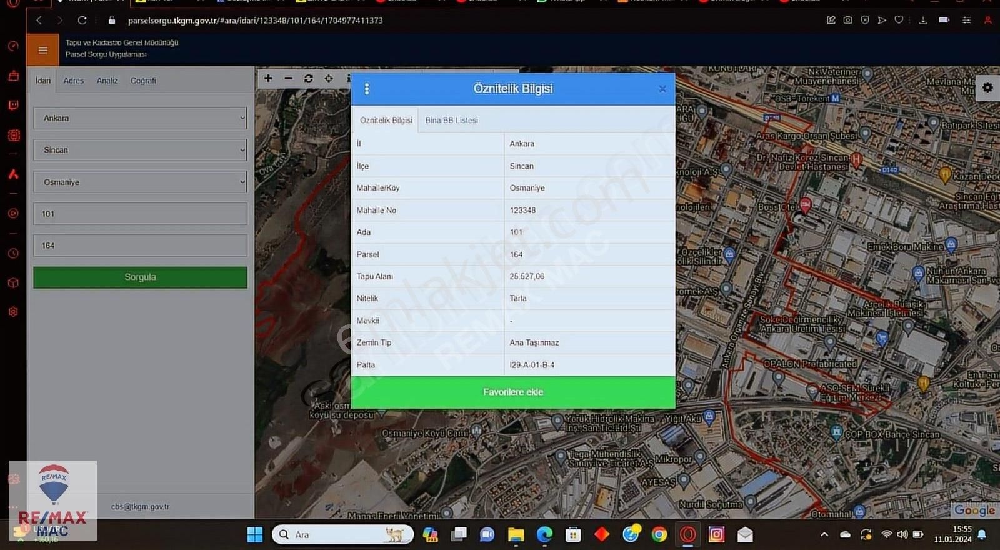Open the Opera battery saver icon
1000x550 pixels.
pos(944,20)
